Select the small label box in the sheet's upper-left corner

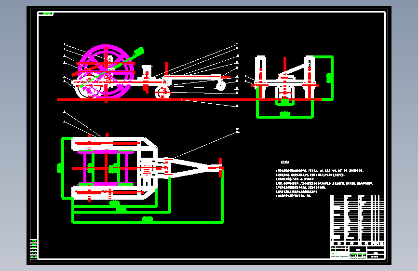46,14
